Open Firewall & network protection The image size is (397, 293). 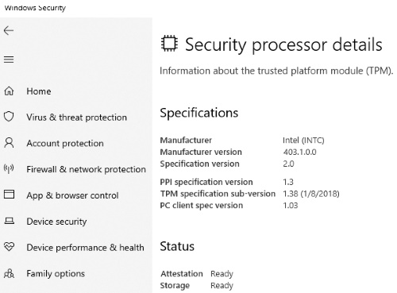86,169
